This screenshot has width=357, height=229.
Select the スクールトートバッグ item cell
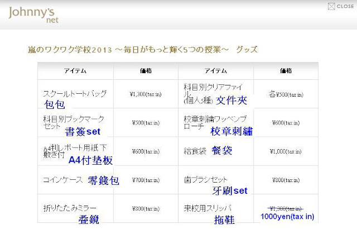pos(75,93)
